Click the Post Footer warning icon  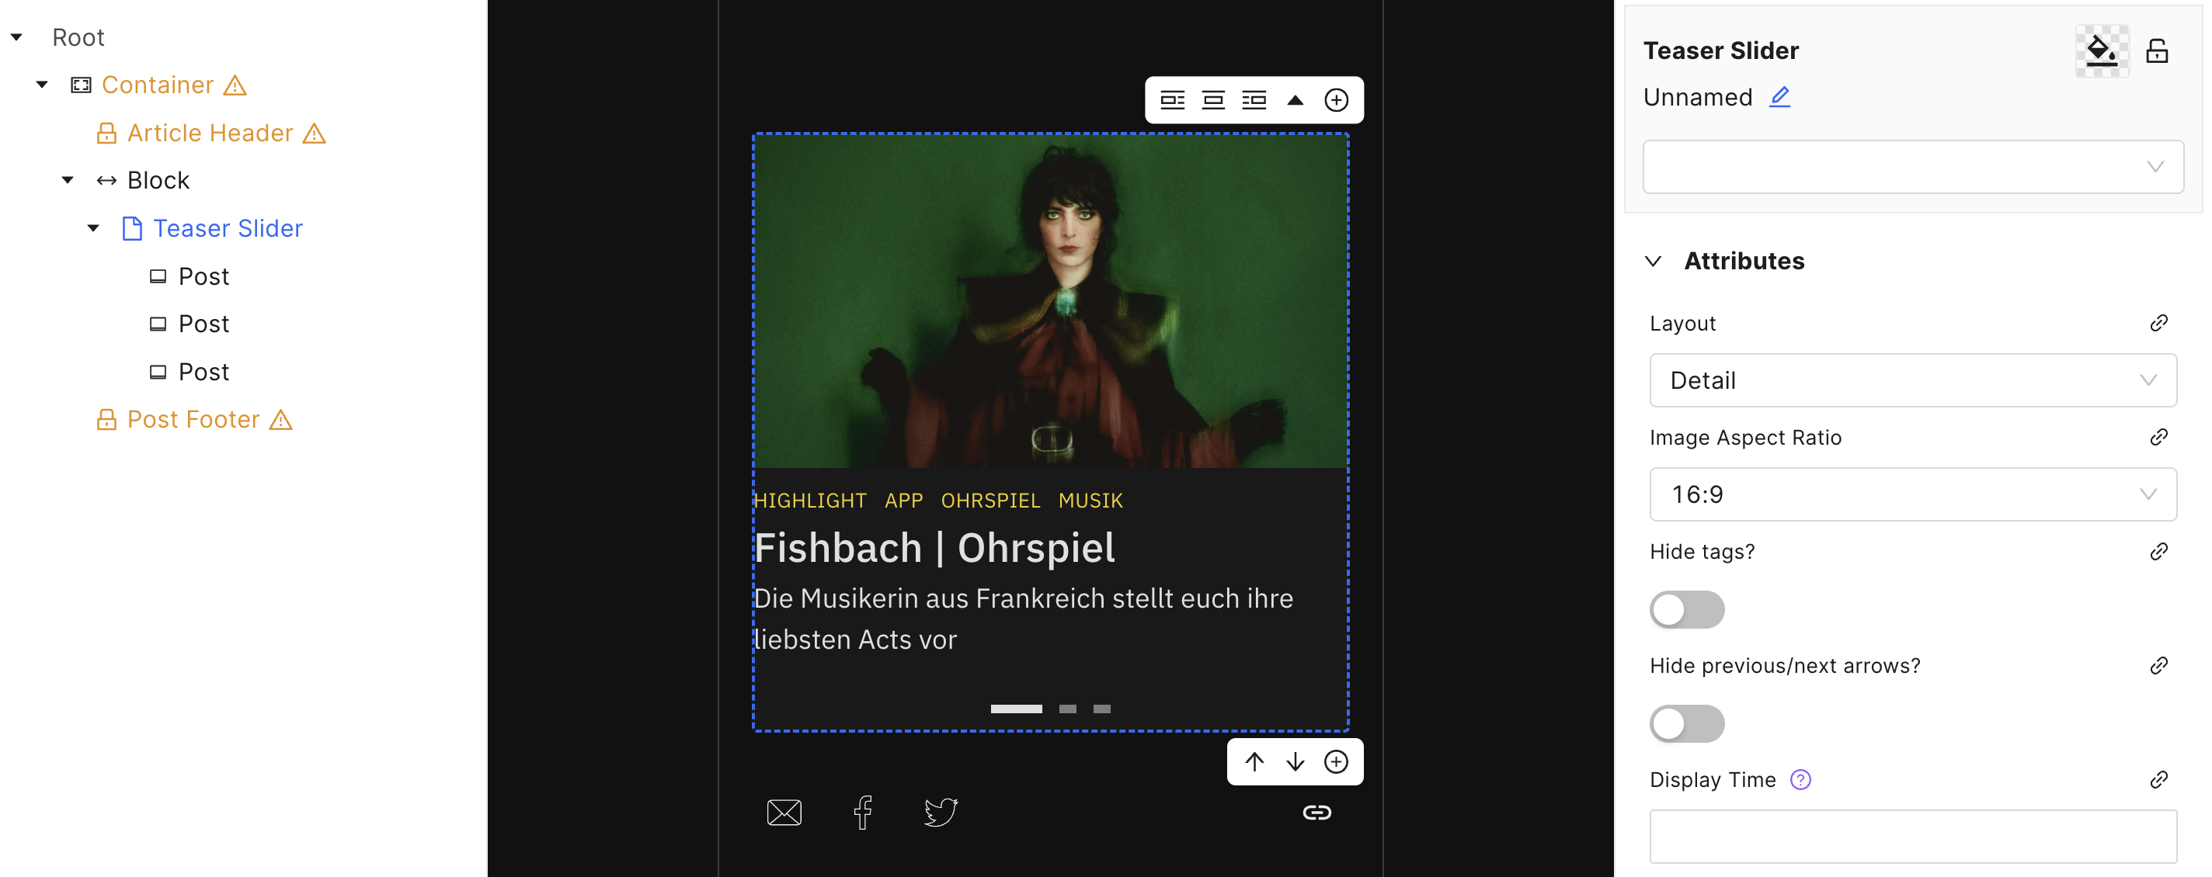pos(281,420)
